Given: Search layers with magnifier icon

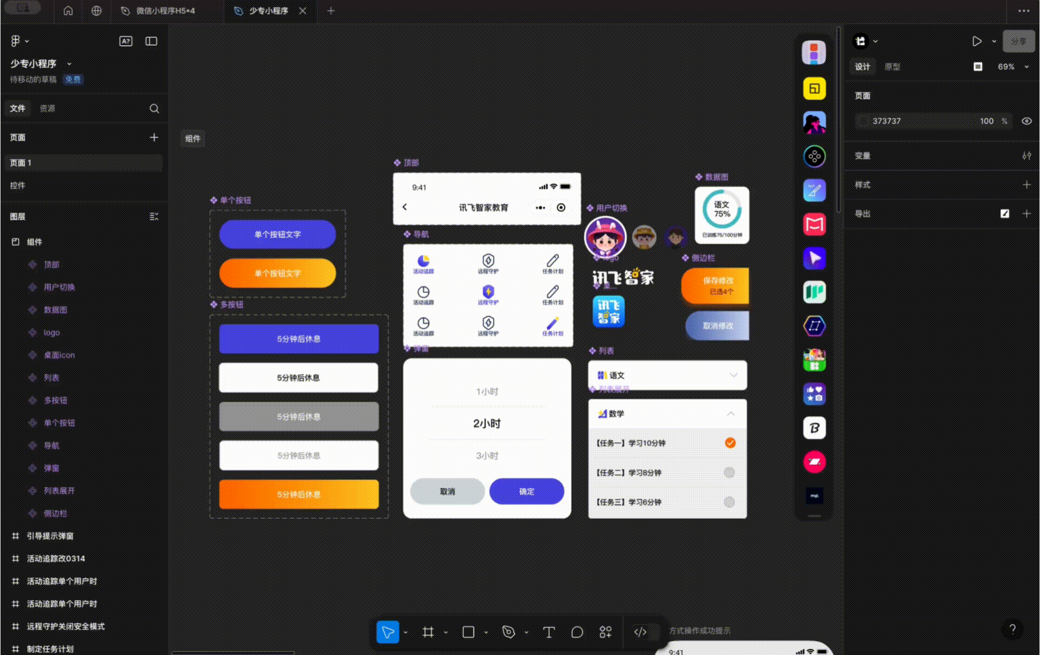Looking at the screenshot, I should pyautogui.click(x=154, y=108).
